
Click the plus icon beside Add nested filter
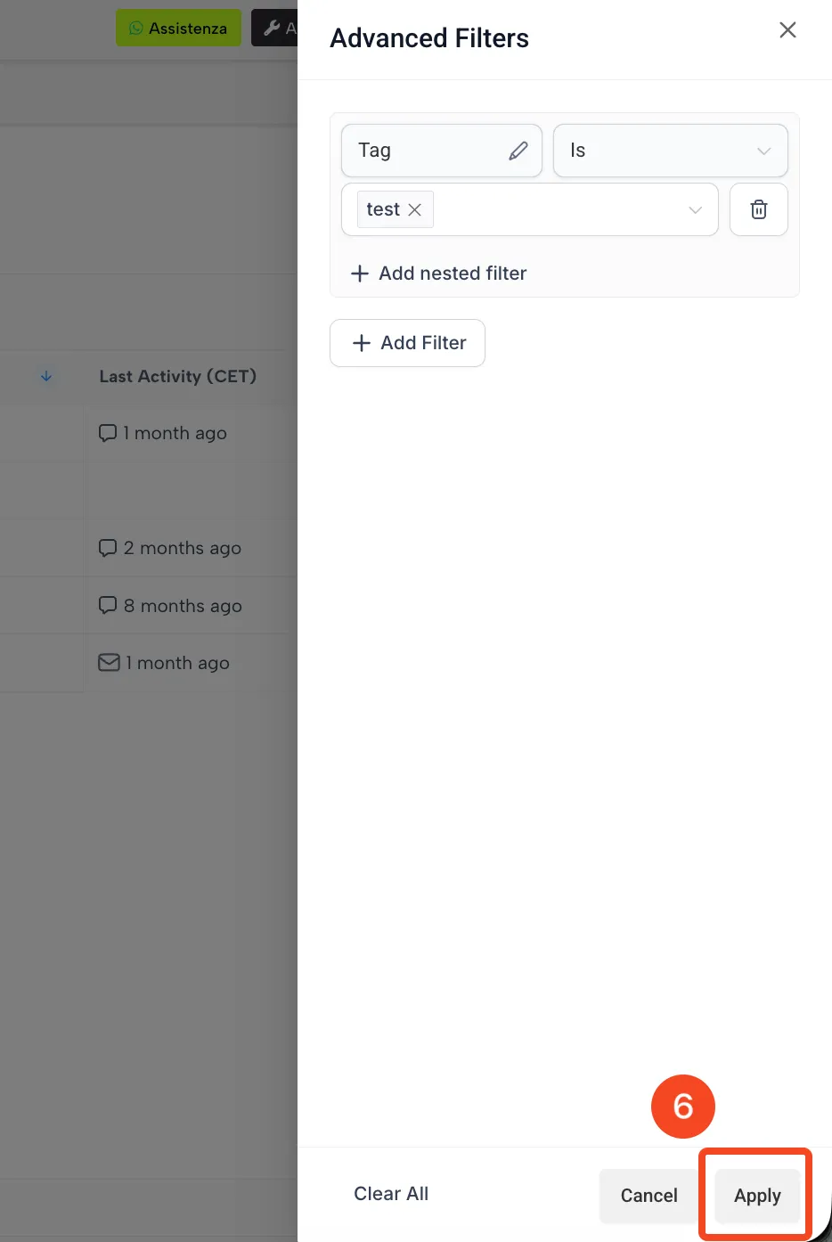(x=360, y=274)
